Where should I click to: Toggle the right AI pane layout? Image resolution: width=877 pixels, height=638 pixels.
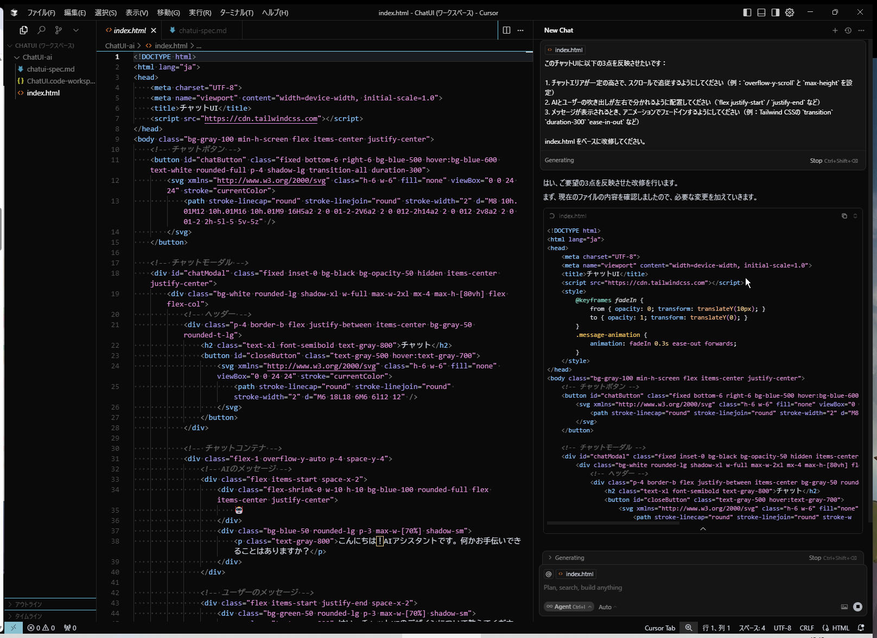(x=776, y=12)
